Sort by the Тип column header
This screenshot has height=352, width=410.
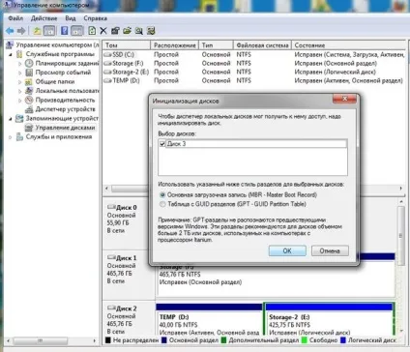216,45
